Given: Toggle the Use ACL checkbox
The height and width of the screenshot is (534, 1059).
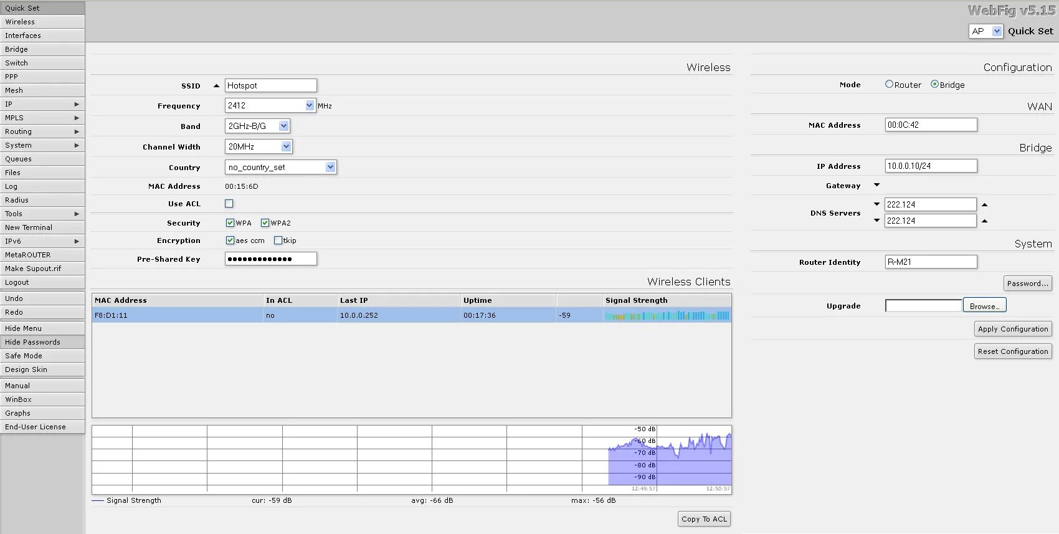Looking at the screenshot, I should click(x=229, y=204).
